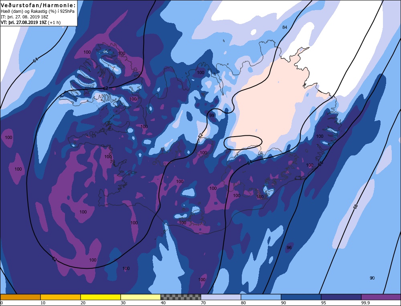Click the closed oval height contour on the map
Image resolution: width=401 pixels, height=306 pixels.
pos(243,143)
